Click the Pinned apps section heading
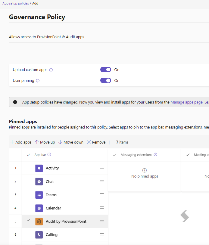The width and height of the screenshot is (209, 245). pos(23,121)
